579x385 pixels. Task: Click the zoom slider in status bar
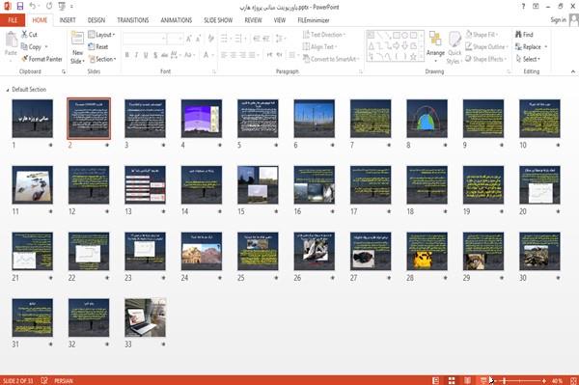pos(520,380)
